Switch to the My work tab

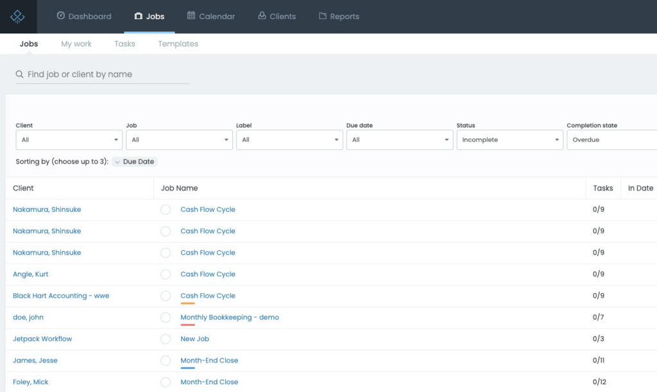click(76, 44)
